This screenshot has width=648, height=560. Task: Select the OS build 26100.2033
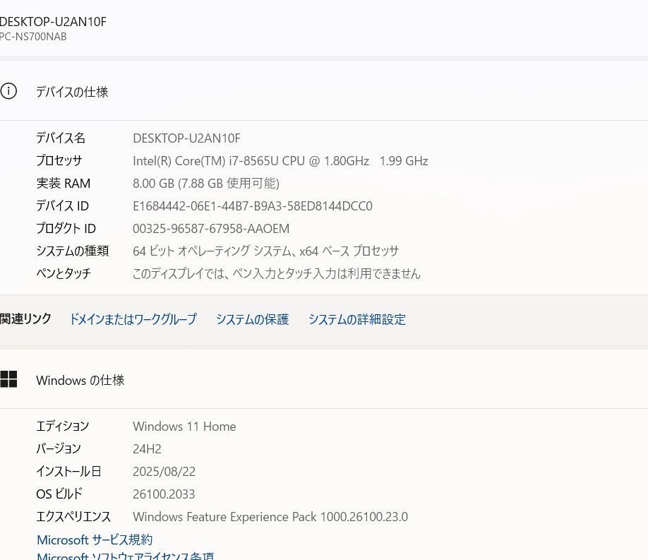coord(164,494)
